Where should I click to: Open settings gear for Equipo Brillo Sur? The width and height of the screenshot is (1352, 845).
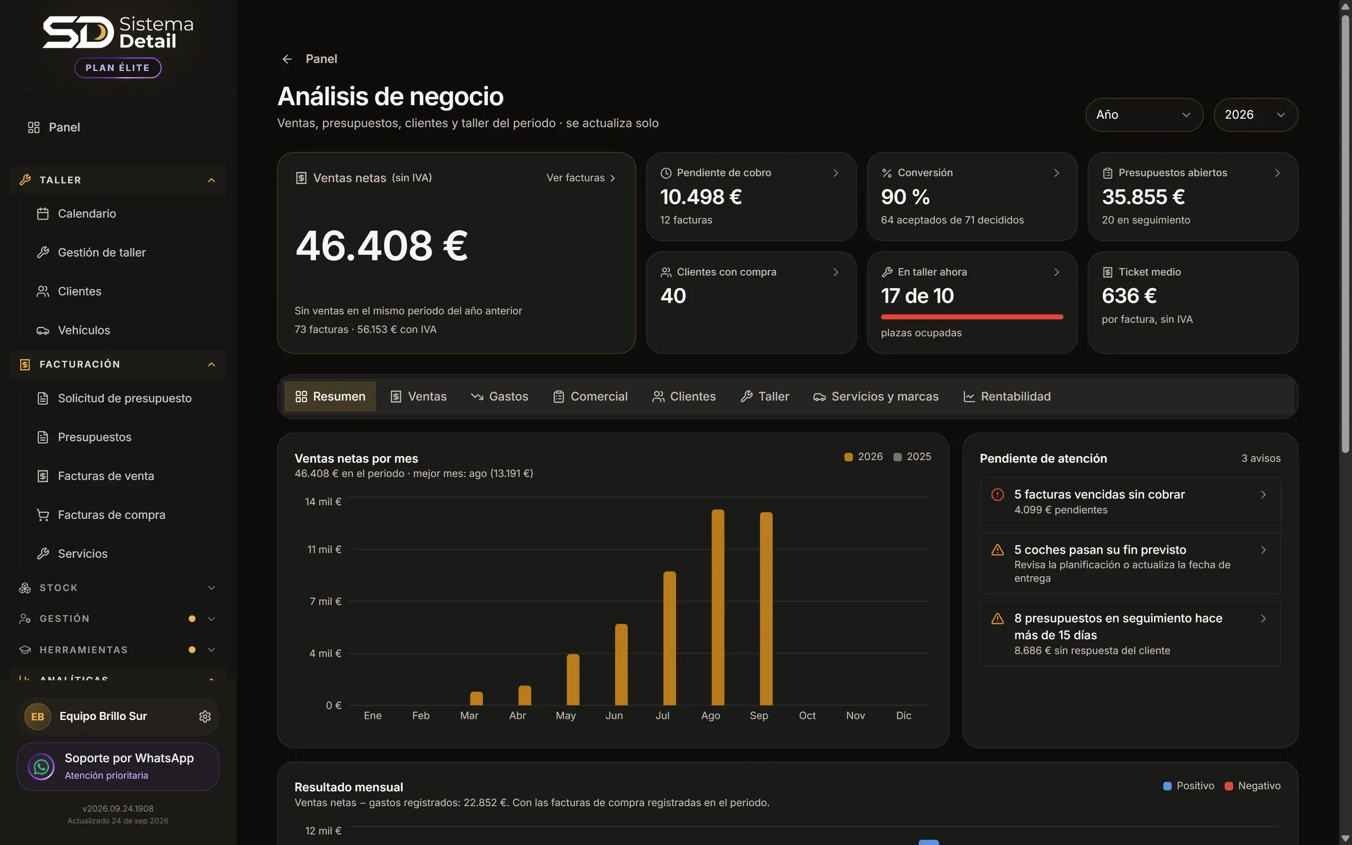click(x=205, y=716)
